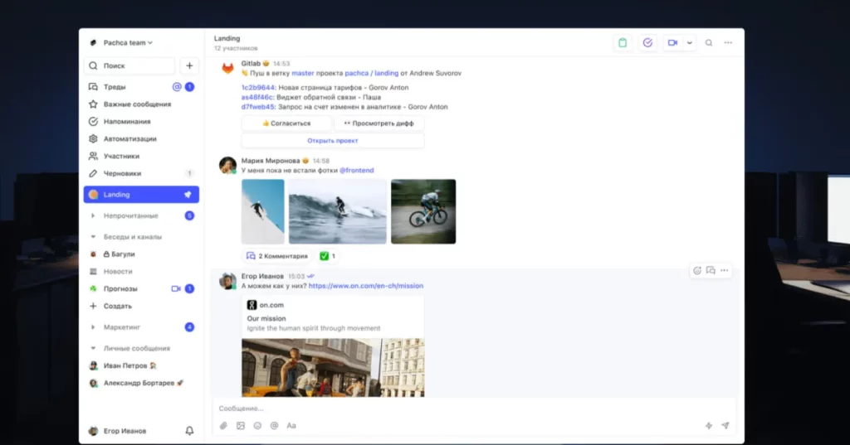850x445 pixels.
Task: Click the notification bell next to Егор Иванов
Action: pyautogui.click(x=189, y=431)
